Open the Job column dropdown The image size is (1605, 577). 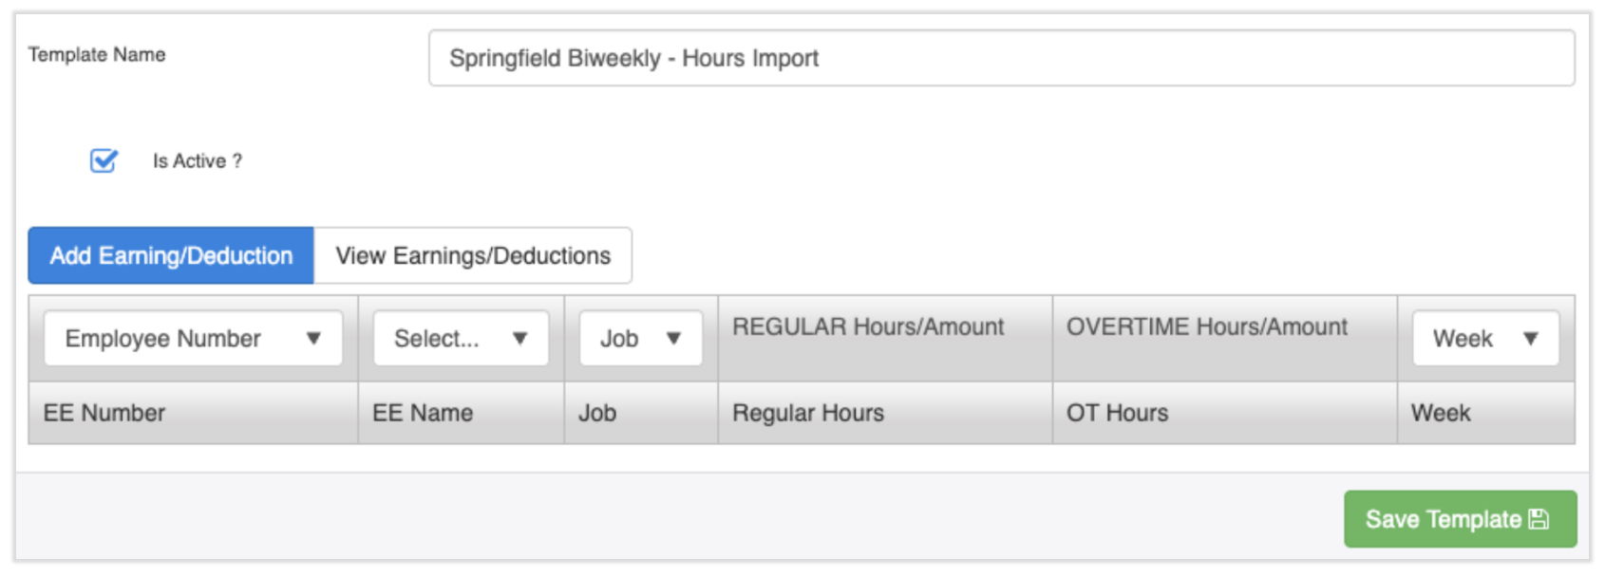point(640,339)
